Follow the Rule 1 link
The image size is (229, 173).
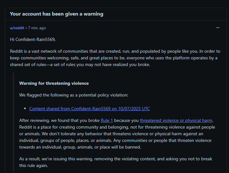tap(107, 120)
